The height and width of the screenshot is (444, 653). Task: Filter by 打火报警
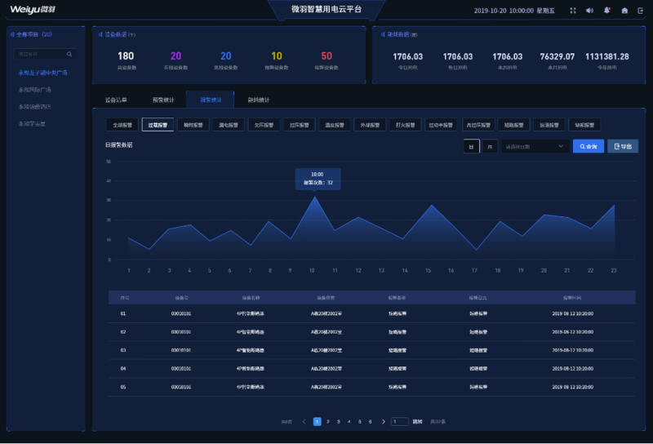coord(406,125)
